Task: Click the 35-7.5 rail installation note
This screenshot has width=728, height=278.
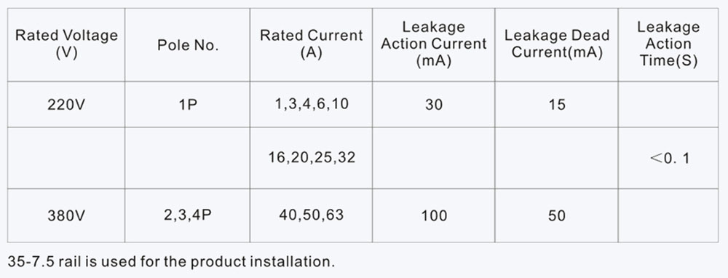Action: point(171,261)
